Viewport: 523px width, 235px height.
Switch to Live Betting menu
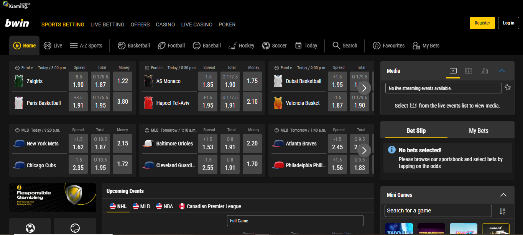(x=107, y=24)
